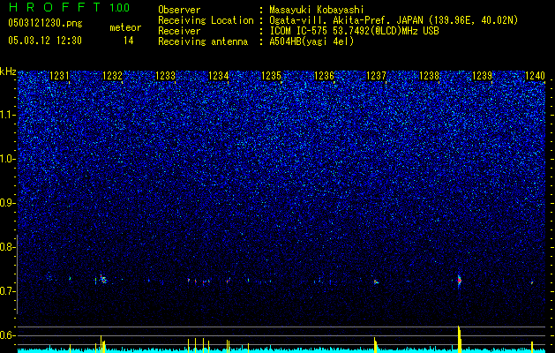Click the 1240 time axis label
The height and width of the screenshot is (353, 555).
535,75
